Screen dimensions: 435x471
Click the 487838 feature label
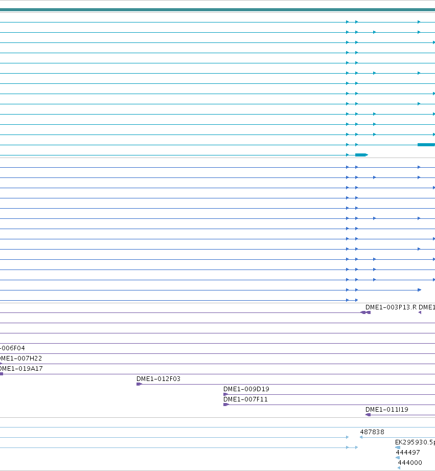click(372, 432)
